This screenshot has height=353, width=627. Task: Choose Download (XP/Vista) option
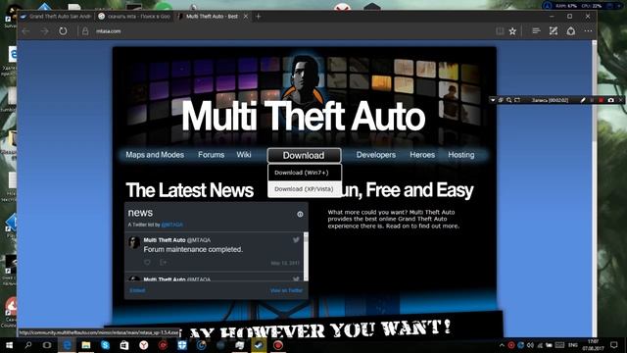[x=305, y=189]
